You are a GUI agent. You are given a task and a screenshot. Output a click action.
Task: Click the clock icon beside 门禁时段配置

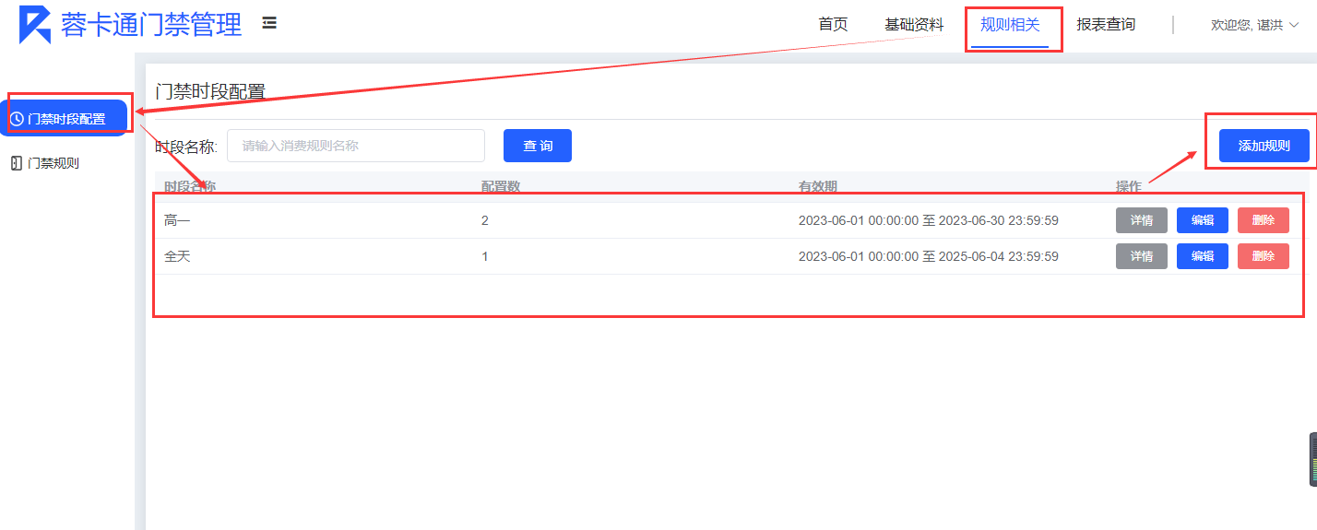(17, 119)
